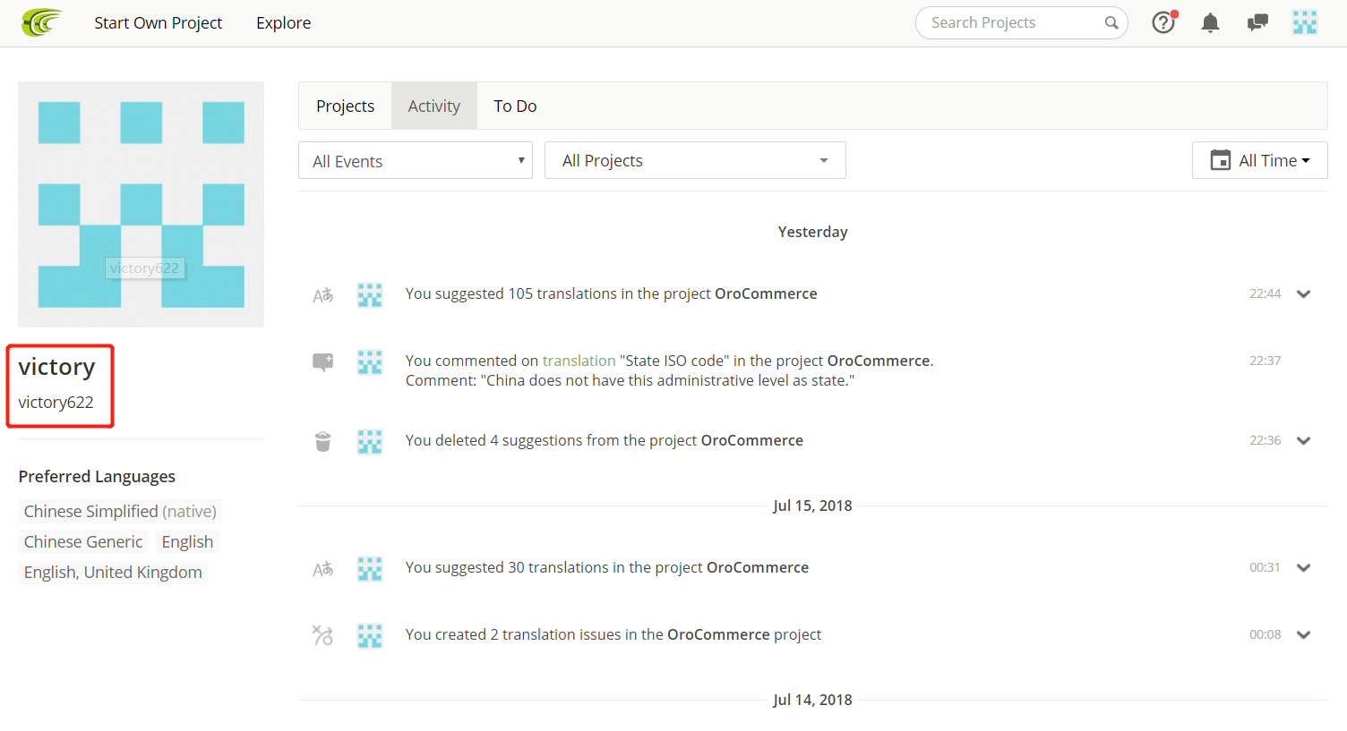Click avatar next to deleted 4 suggestions entry
Screen dimensions: 1347x731
(x=370, y=441)
